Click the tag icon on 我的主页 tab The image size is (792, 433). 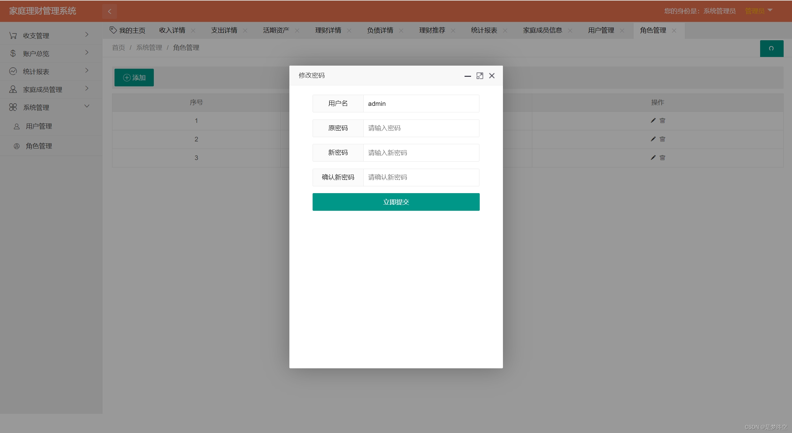(113, 30)
